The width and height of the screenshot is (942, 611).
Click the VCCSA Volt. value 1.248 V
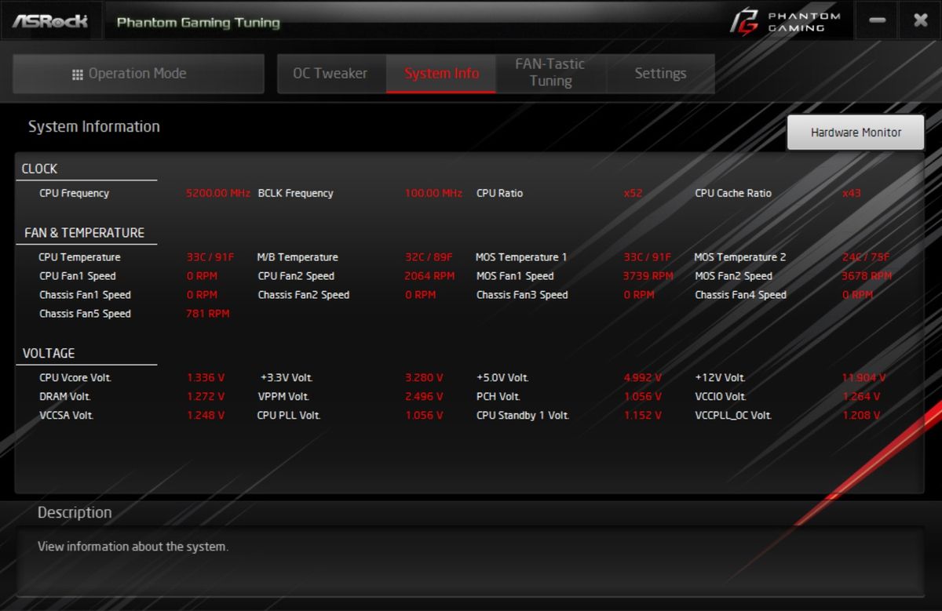point(206,416)
